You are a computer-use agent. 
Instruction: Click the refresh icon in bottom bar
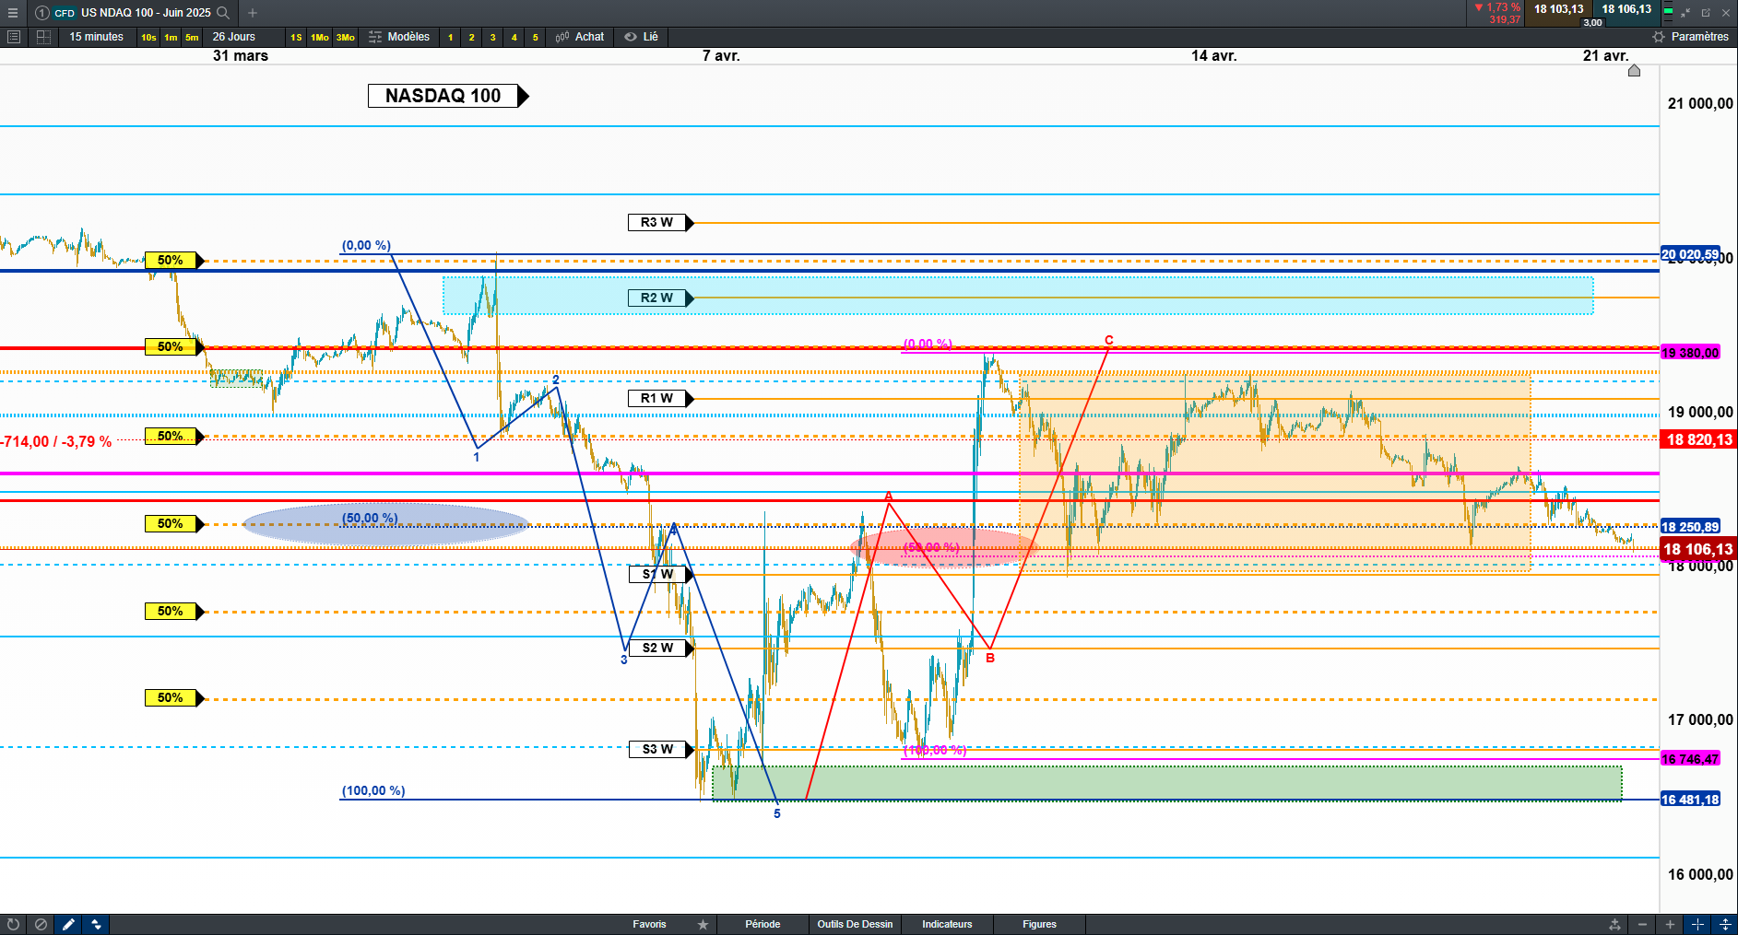click(13, 924)
